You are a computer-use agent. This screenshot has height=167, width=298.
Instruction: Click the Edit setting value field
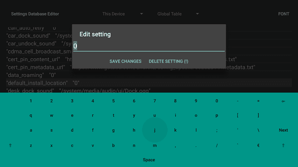149,46
